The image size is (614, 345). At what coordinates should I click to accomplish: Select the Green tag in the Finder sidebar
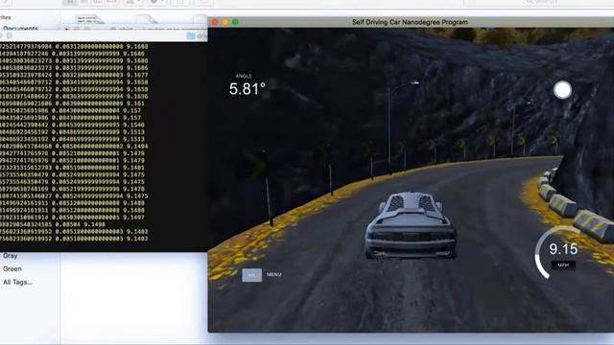(x=12, y=268)
